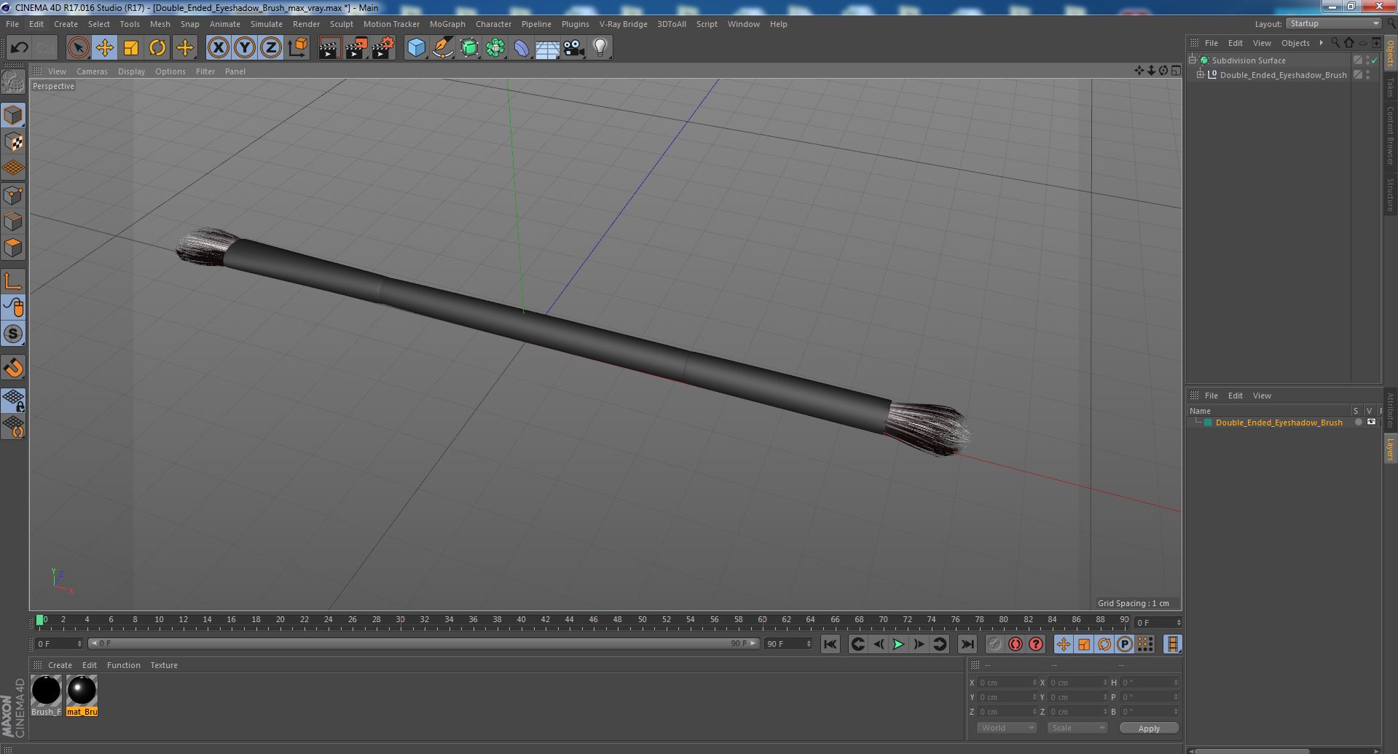Toggle Subdivision Surface enable checkmark
Screen dimensions: 1398x754
coord(1375,60)
